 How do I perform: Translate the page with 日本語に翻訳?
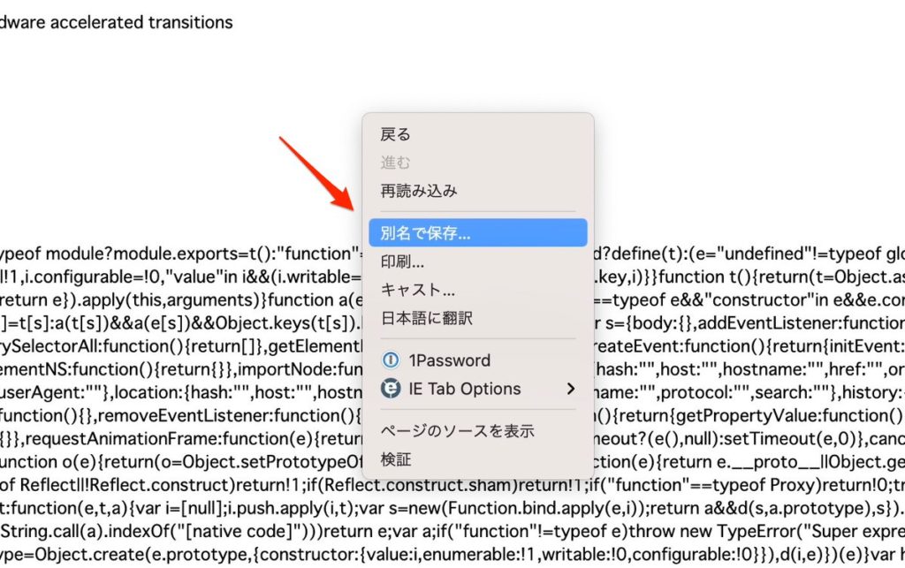pyautogui.click(x=427, y=318)
